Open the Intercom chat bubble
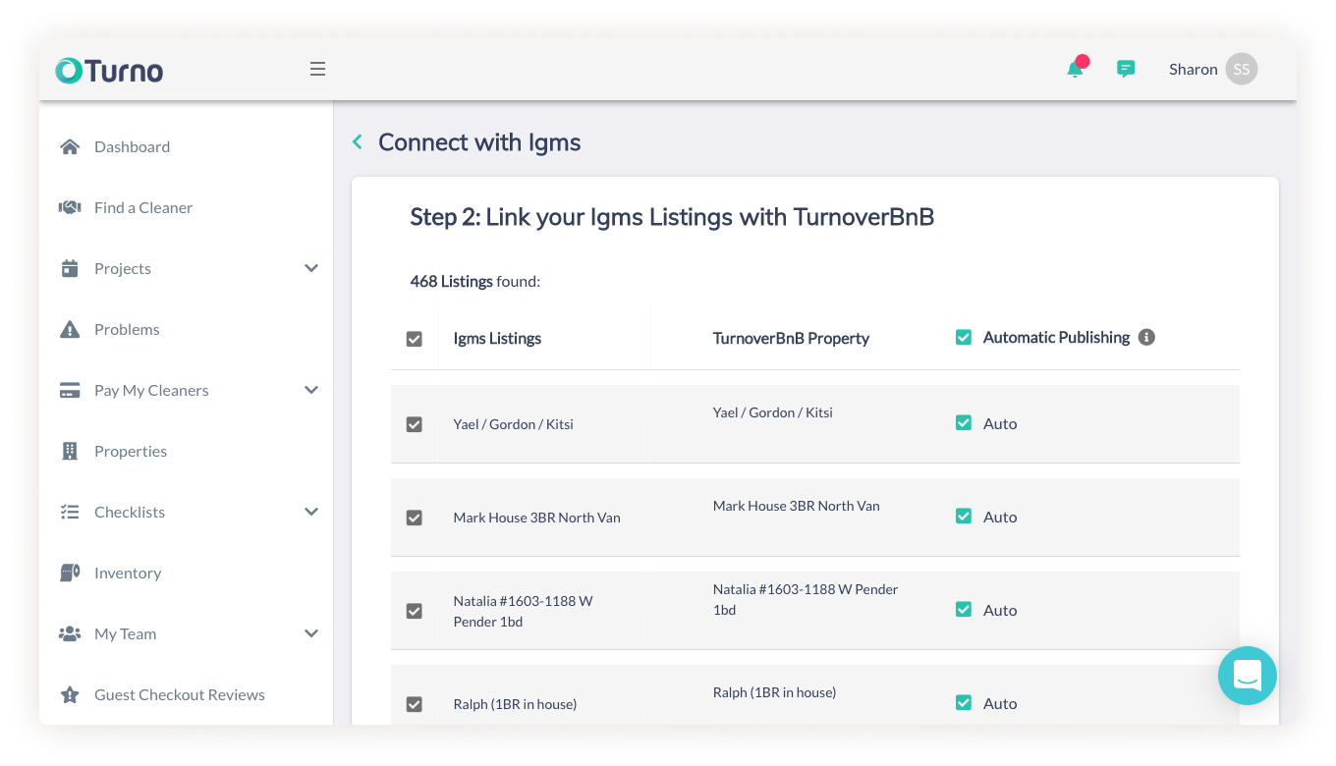Image resolution: width=1336 pixels, height=766 pixels. (1248, 676)
